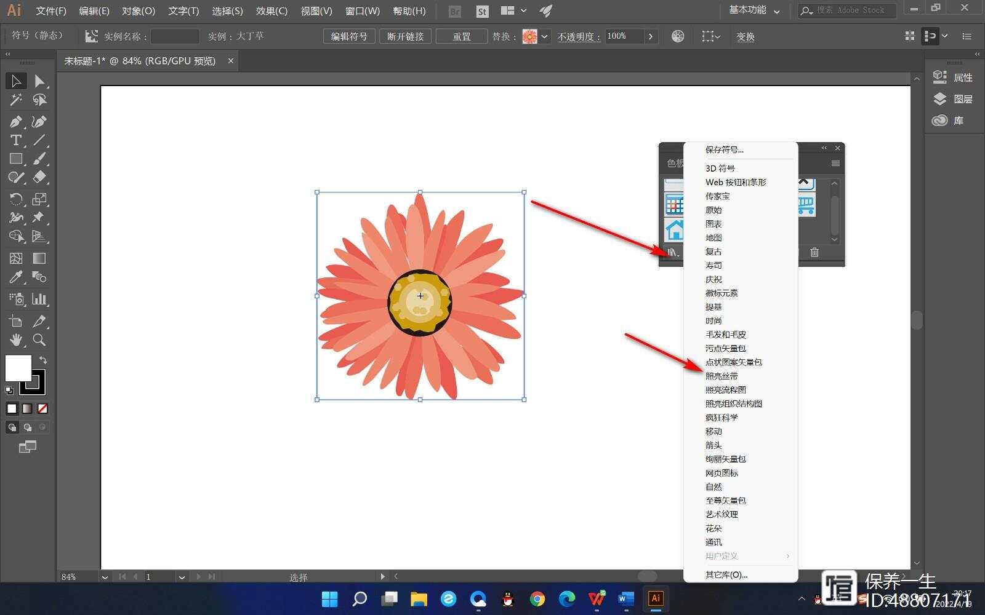
Task: Select the Rectangle tool
Action: pyautogui.click(x=16, y=159)
